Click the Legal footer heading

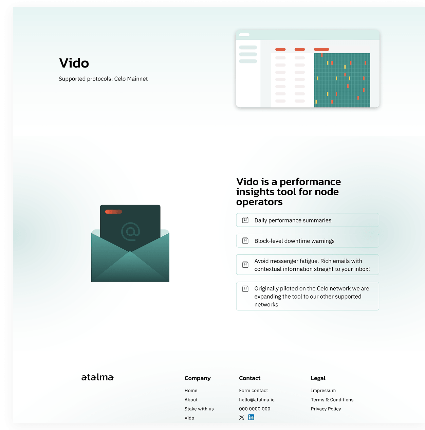tap(318, 378)
